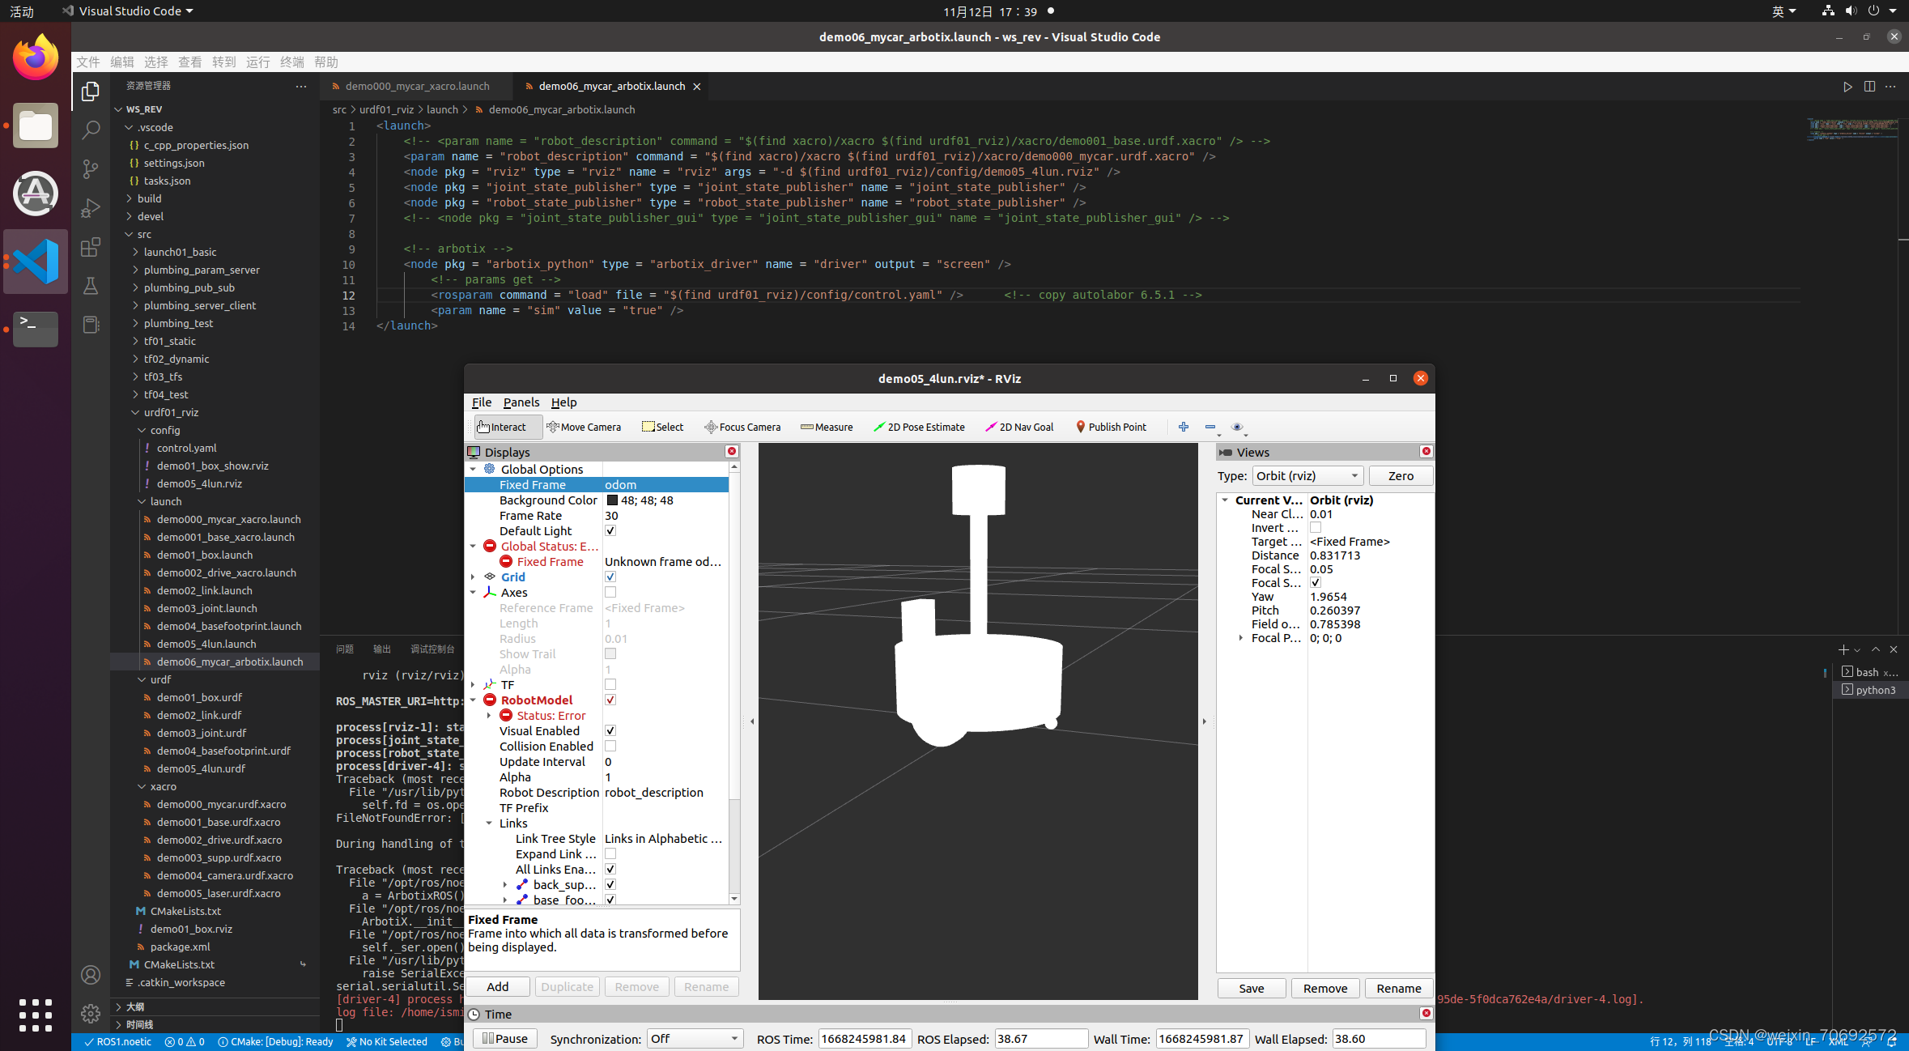Screen dimensions: 1909x1051
Task: Click the Save button in Views panel
Action: coord(1252,988)
